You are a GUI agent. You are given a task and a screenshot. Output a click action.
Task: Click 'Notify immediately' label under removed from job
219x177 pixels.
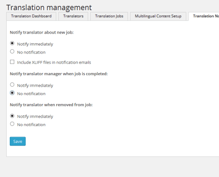pyautogui.click(x=35, y=116)
